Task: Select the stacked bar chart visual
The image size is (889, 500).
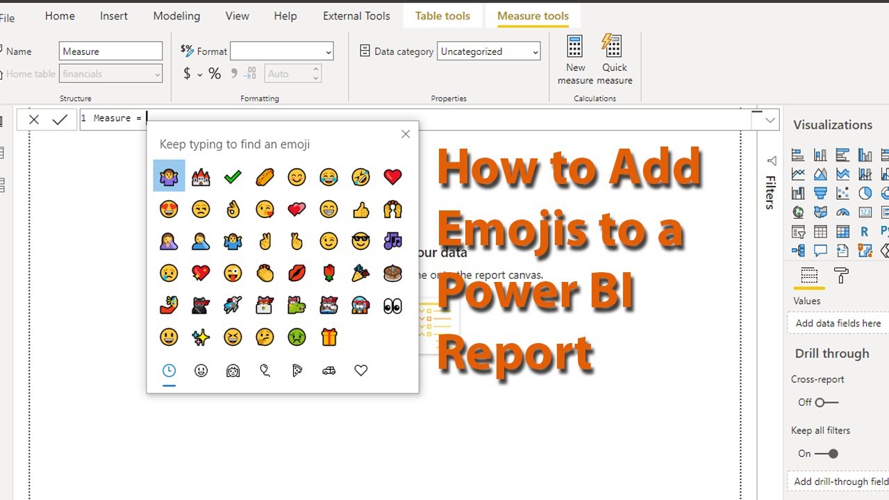Action: pos(797,155)
